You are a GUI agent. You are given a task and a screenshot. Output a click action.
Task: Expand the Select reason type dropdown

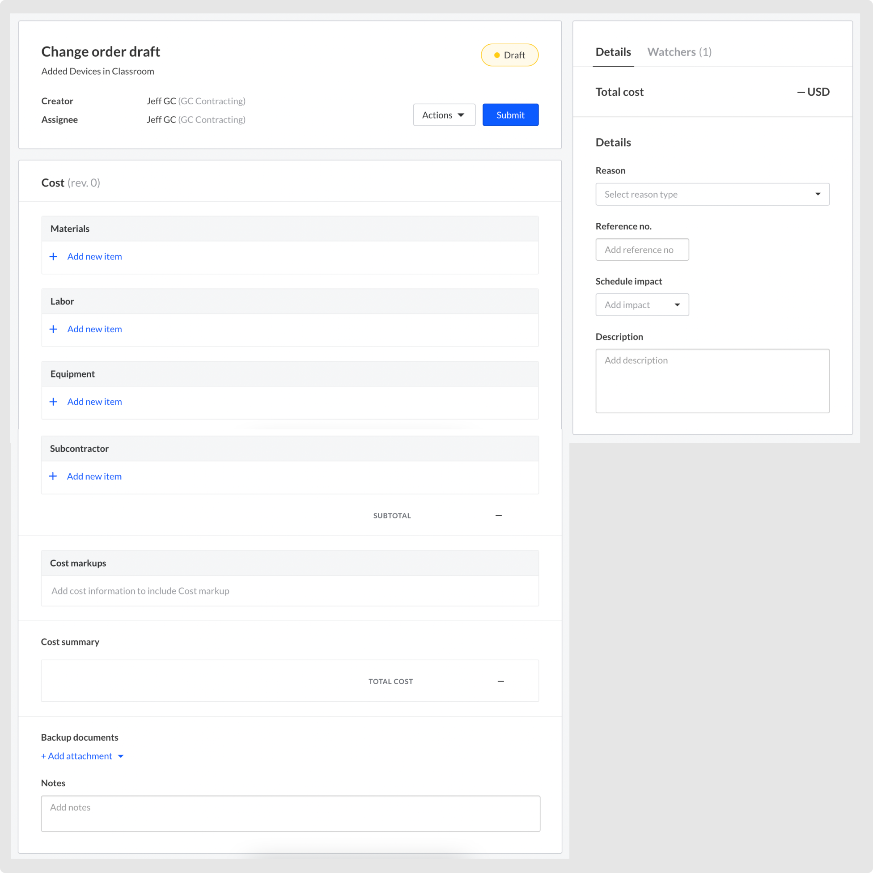point(712,194)
